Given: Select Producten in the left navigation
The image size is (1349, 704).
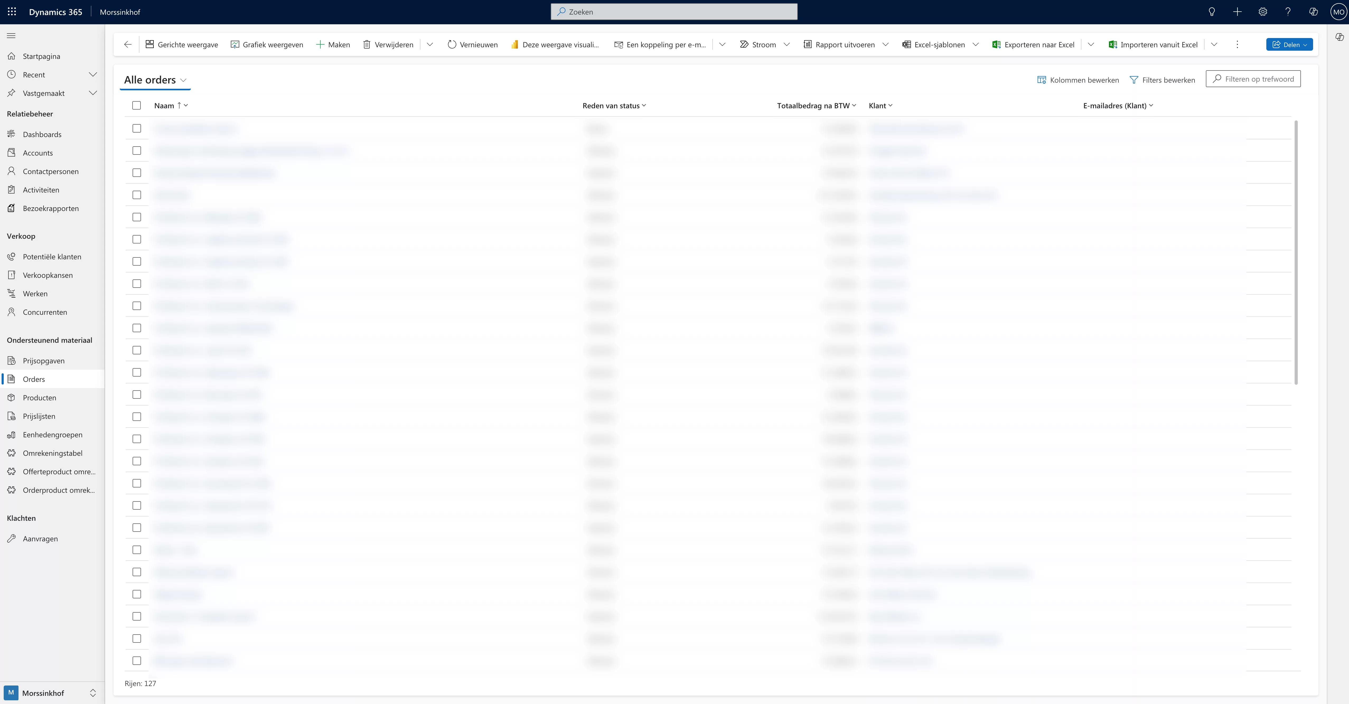Looking at the screenshot, I should click(39, 397).
